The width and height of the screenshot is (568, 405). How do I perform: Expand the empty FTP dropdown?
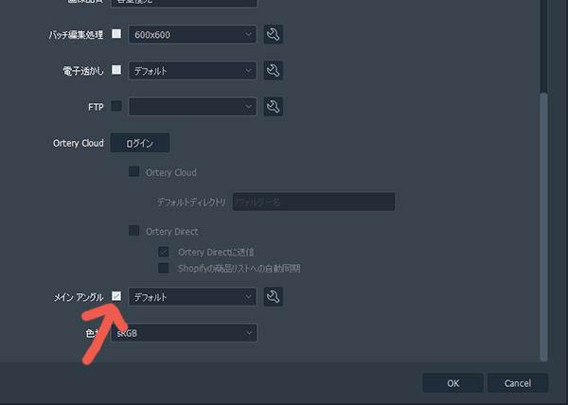point(192,106)
